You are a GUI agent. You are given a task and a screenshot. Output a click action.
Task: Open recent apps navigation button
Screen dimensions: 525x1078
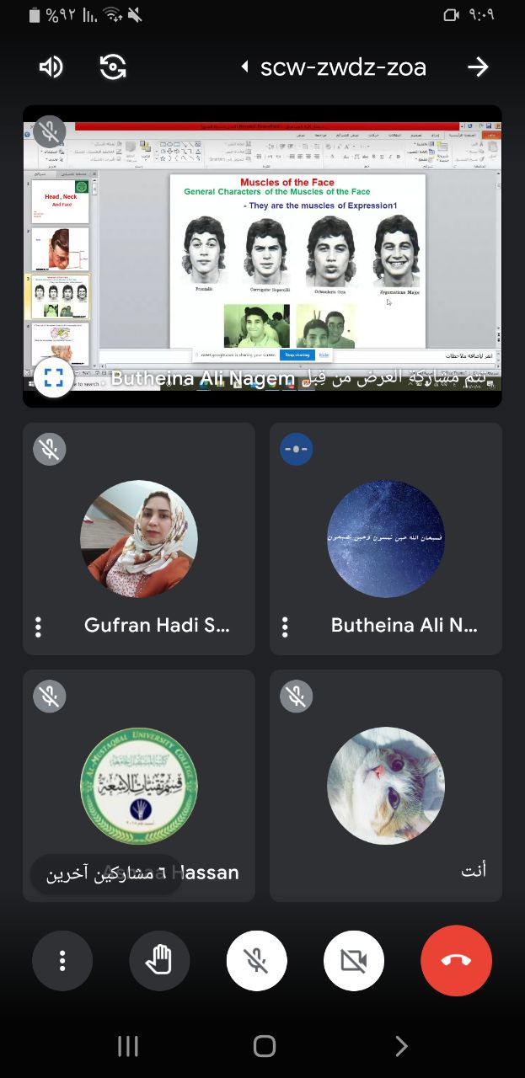pyautogui.click(x=128, y=1046)
